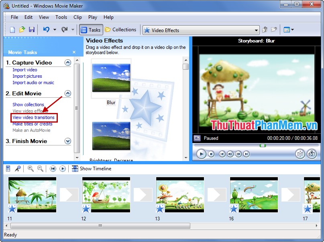Viewport: 324px width, 242px height.
Task: Save the current project
Action: click(32, 29)
